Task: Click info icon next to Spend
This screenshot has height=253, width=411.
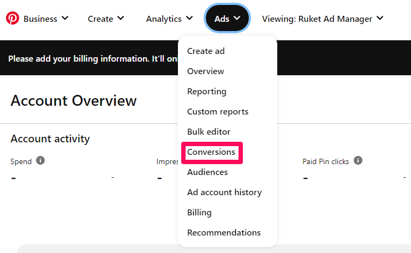Action: click(x=40, y=160)
